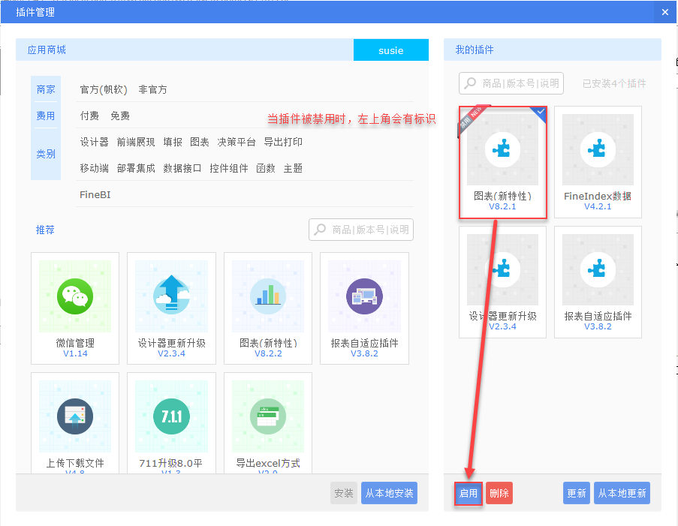Image resolution: width=678 pixels, height=526 pixels.
Task: Choose the 决策平台 category
Action: [237, 143]
